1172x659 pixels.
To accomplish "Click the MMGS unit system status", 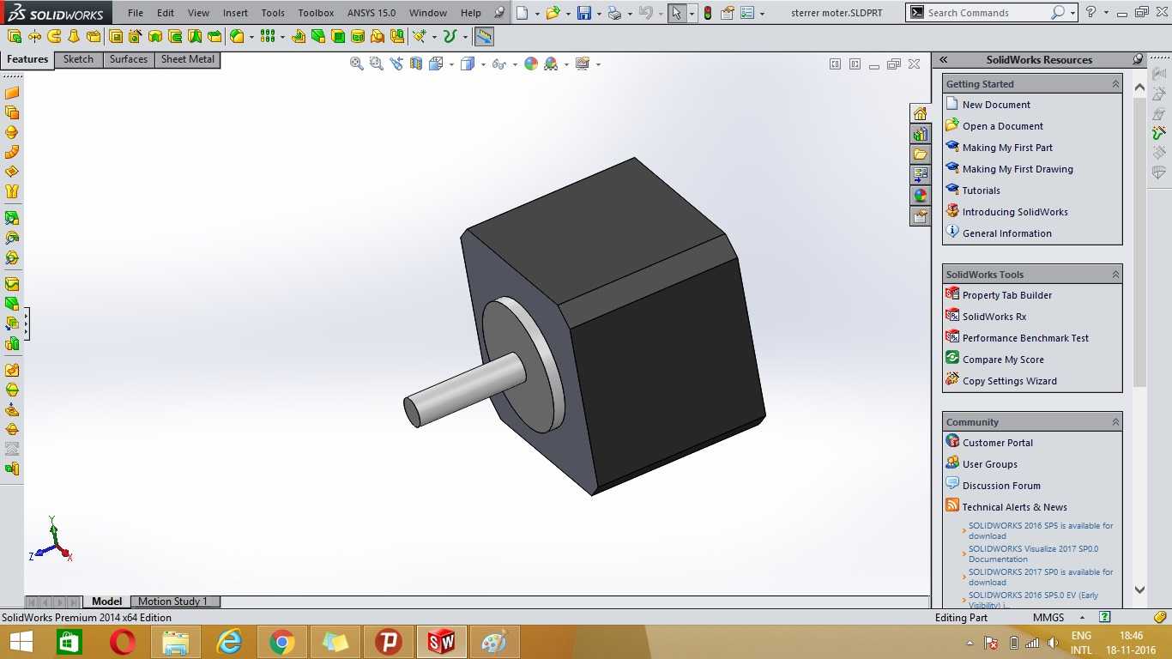I will click(x=1048, y=618).
